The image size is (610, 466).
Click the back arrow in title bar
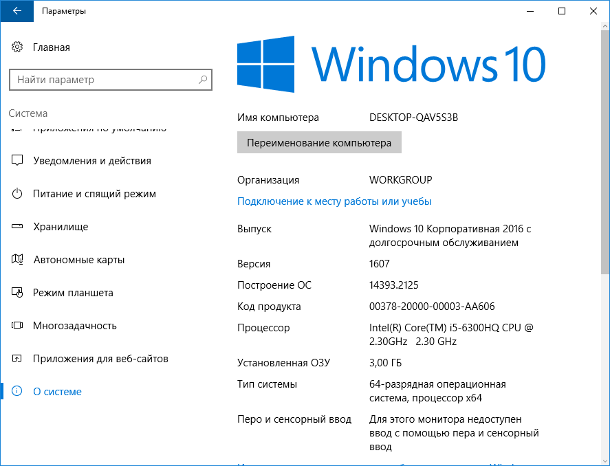tap(17, 11)
